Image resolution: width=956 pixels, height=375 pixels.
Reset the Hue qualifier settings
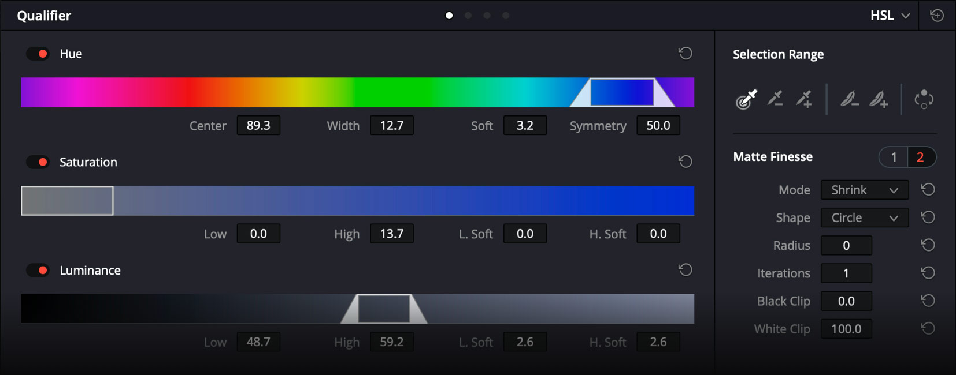(685, 54)
